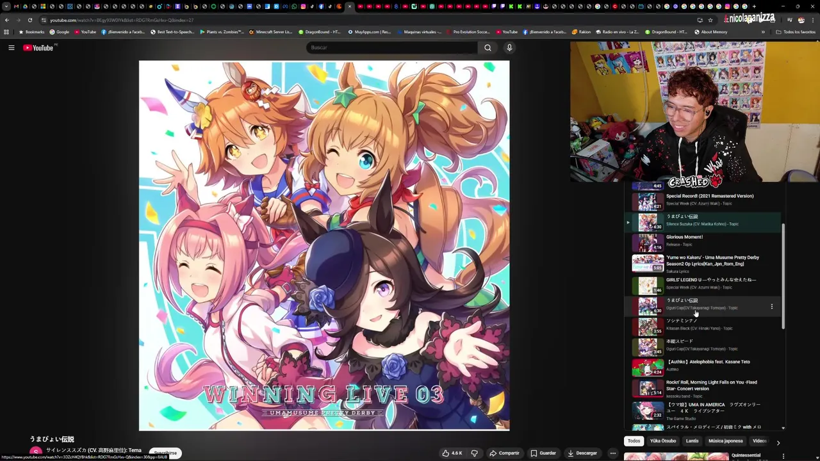Select the Música japonesa filter chip
The width and height of the screenshot is (820, 461).
coord(726,441)
